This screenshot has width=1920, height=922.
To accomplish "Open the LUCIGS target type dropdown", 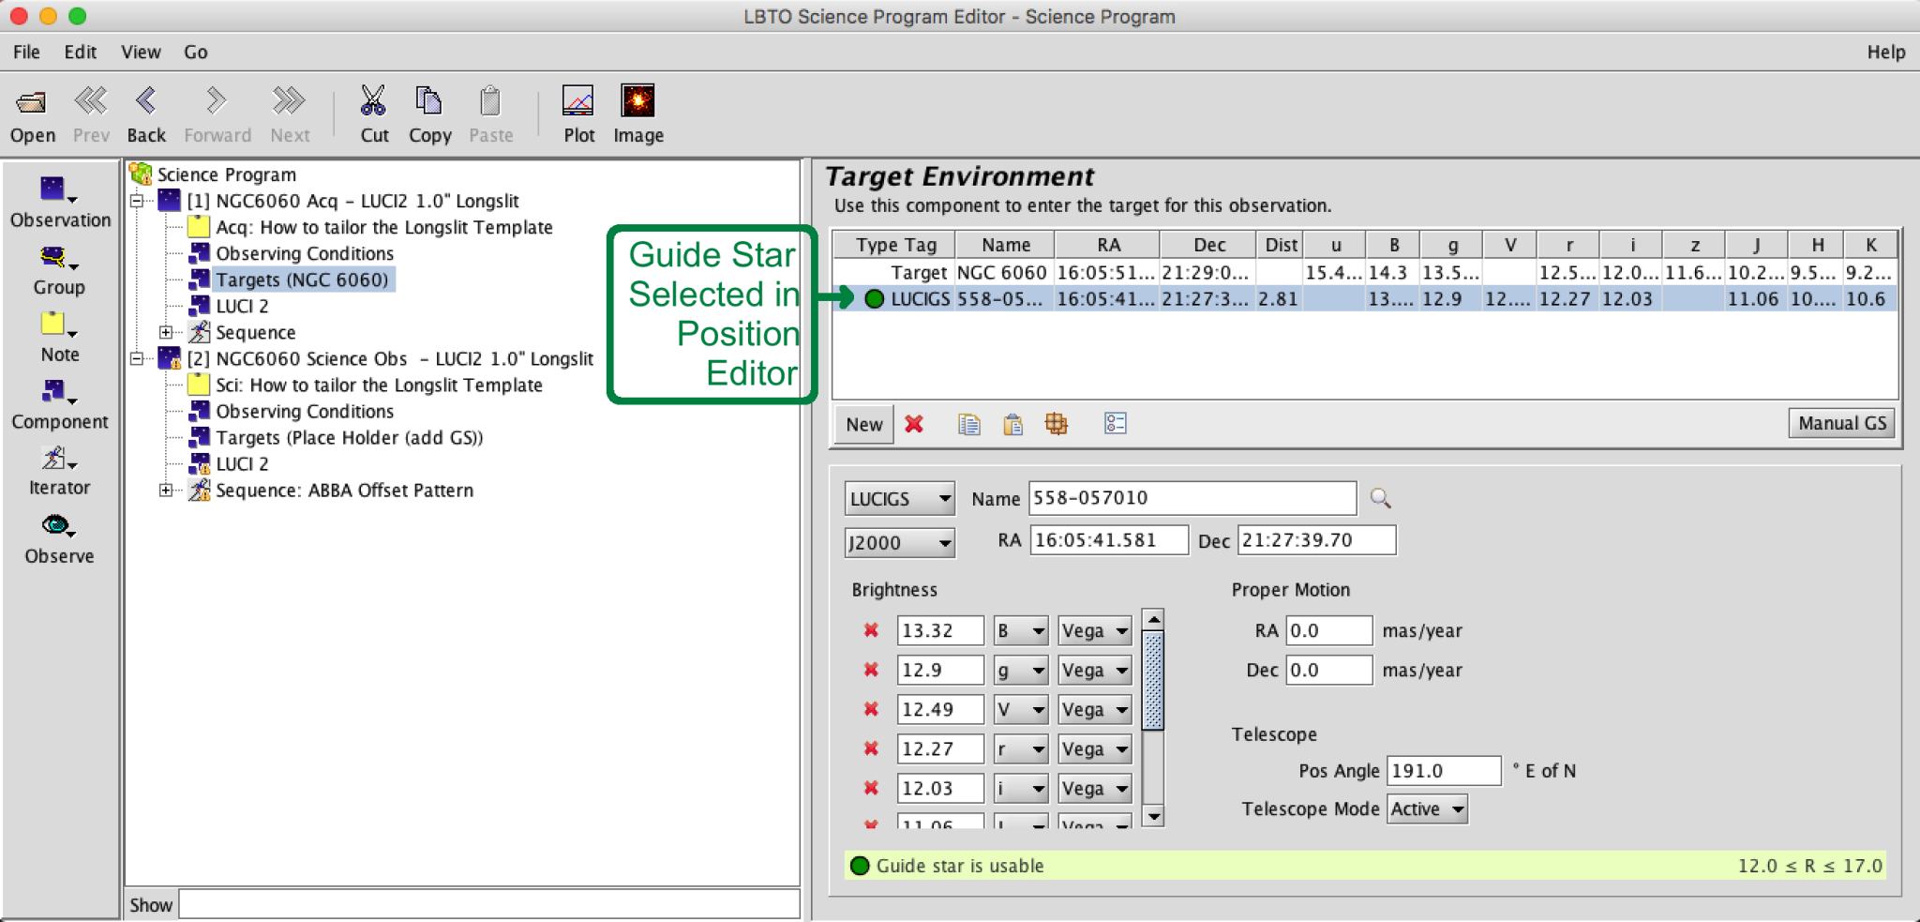I will pos(899,499).
